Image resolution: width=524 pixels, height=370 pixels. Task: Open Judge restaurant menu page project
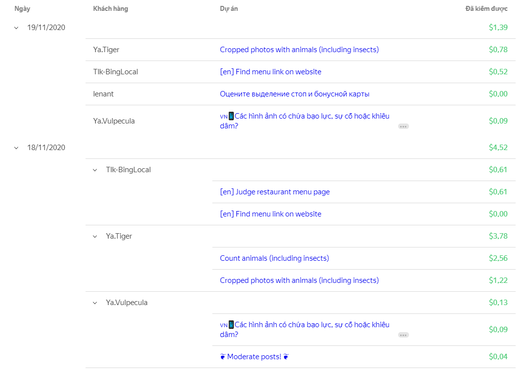click(x=275, y=192)
